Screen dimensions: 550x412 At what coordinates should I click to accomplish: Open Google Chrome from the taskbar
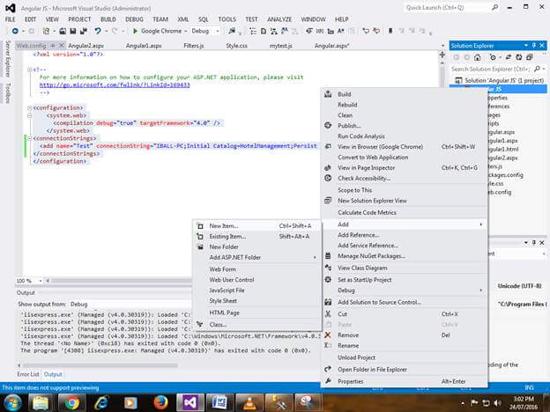click(x=71, y=401)
